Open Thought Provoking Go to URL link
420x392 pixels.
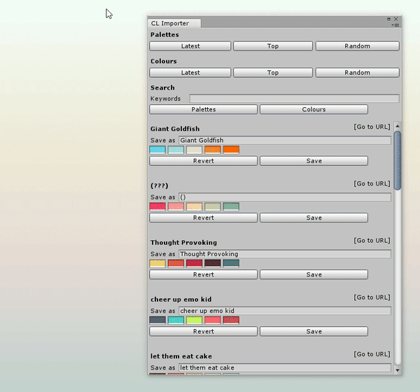click(372, 241)
